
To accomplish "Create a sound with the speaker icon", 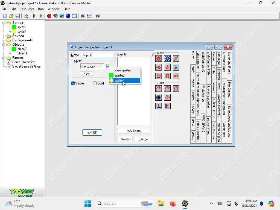I will (x=56, y=16).
